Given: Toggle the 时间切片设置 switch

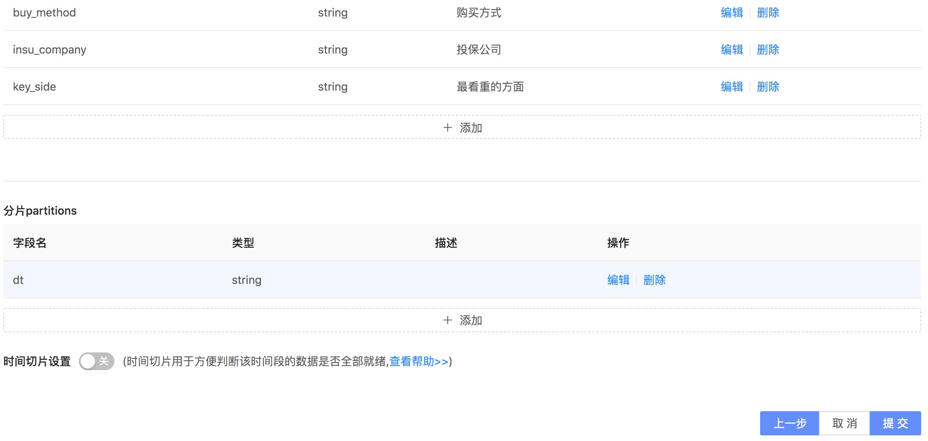Looking at the screenshot, I should (97, 361).
